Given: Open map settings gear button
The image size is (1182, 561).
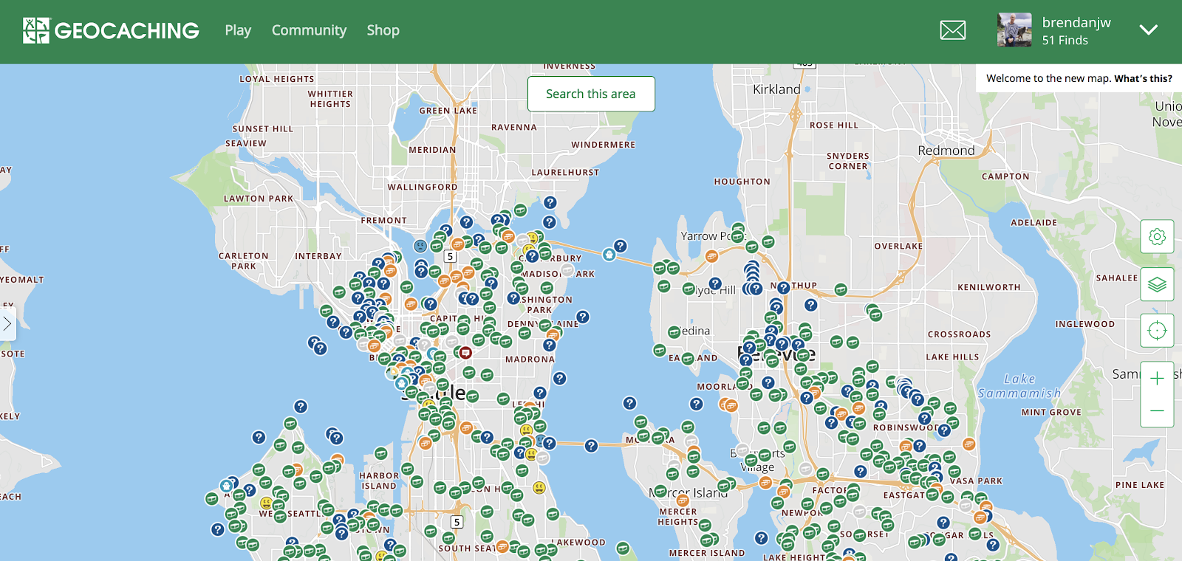Looking at the screenshot, I should click(x=1157, y=237).
